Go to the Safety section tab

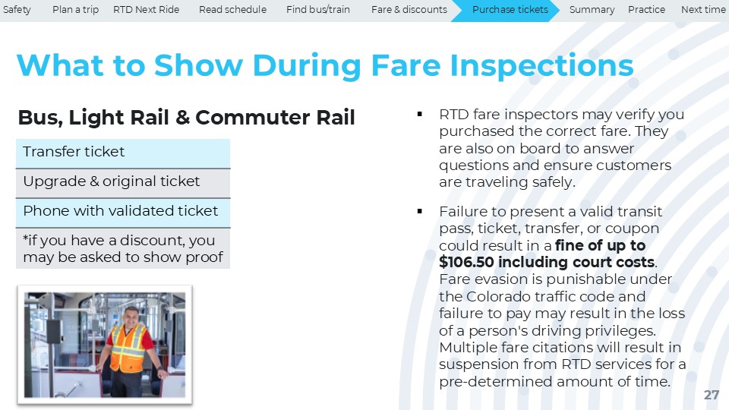tap(17, 10)
